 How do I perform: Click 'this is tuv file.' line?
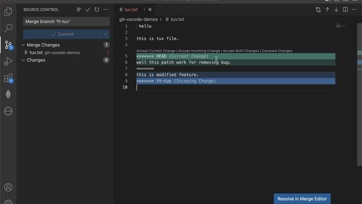(157, 39)
